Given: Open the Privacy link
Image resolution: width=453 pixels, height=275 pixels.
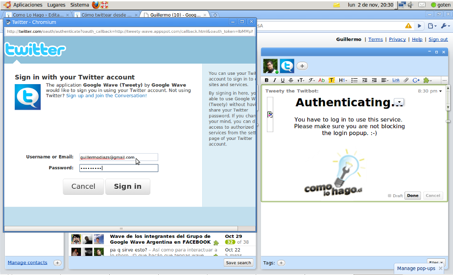Looking at the screenshot, I should click(397, 39).
